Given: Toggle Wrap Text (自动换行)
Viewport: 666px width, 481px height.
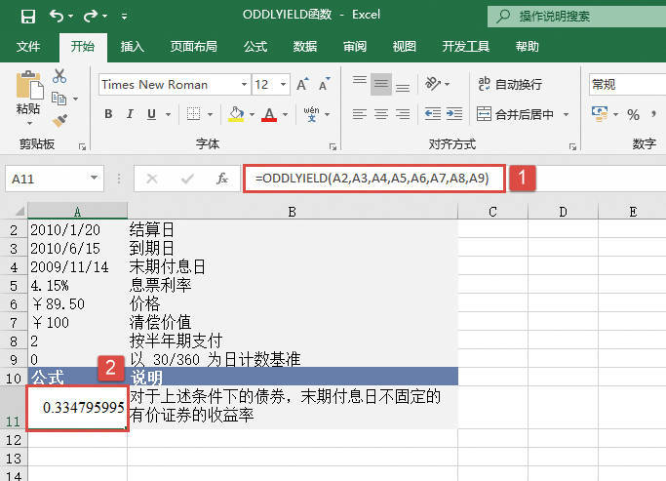Looking at the screenshot, I should tap(509, 84).
